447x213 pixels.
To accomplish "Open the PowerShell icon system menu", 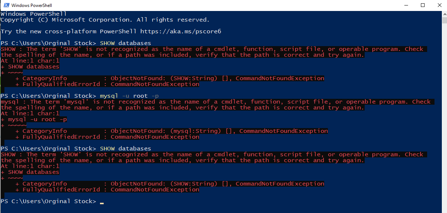I will [6, 5].
